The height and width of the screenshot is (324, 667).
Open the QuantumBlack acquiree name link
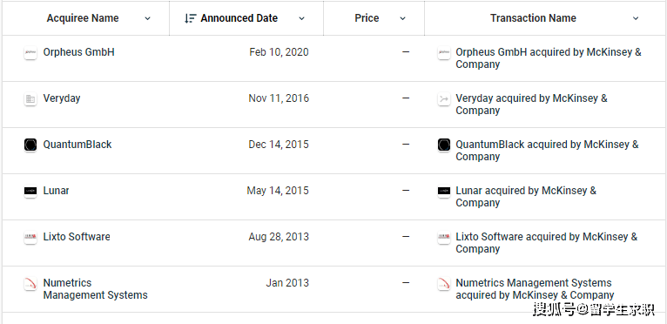(77, 145)
